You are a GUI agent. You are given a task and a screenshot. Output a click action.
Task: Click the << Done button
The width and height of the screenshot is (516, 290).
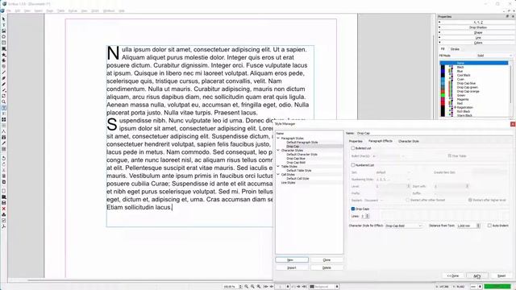pyautogui.click(x=453, y=275)
